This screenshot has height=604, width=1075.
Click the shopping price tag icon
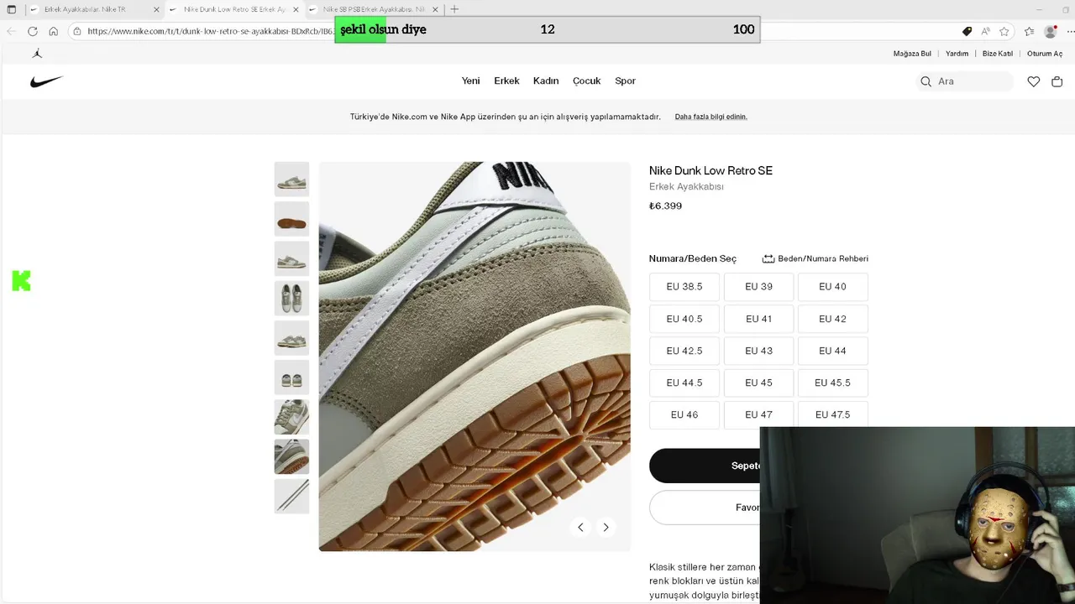(967, 31)
